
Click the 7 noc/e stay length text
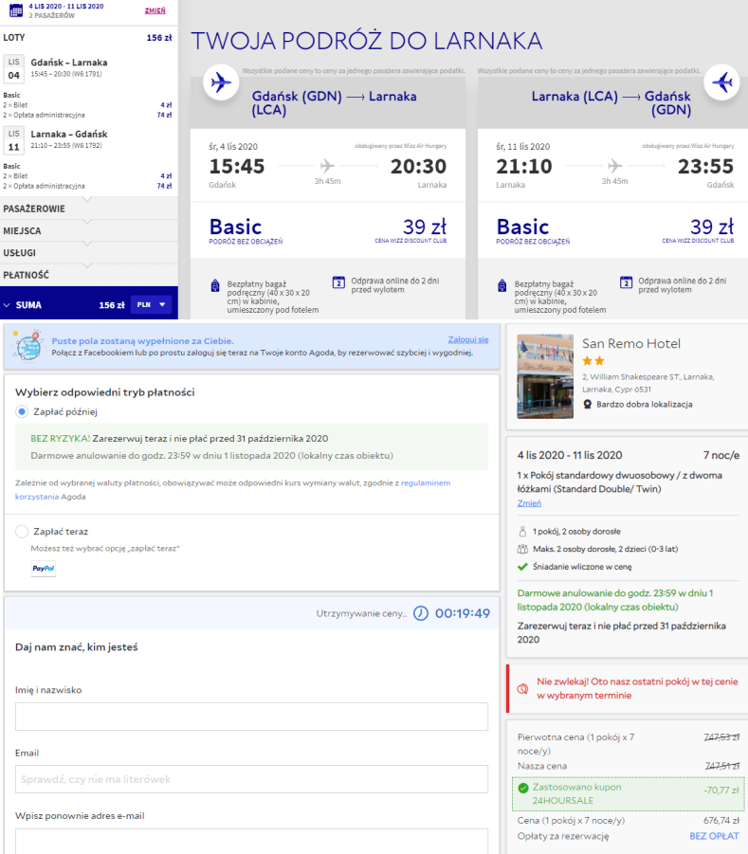721,455
